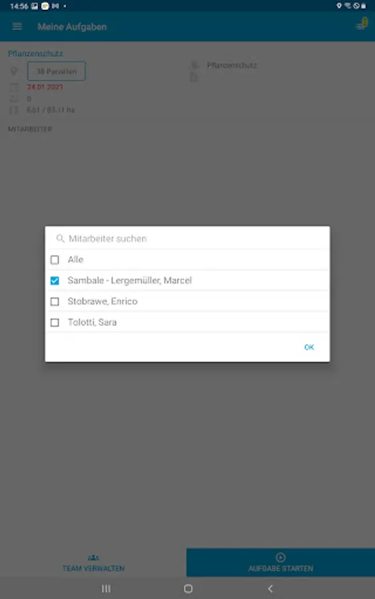Check the Alle checkbox

(x=55, y=260)
